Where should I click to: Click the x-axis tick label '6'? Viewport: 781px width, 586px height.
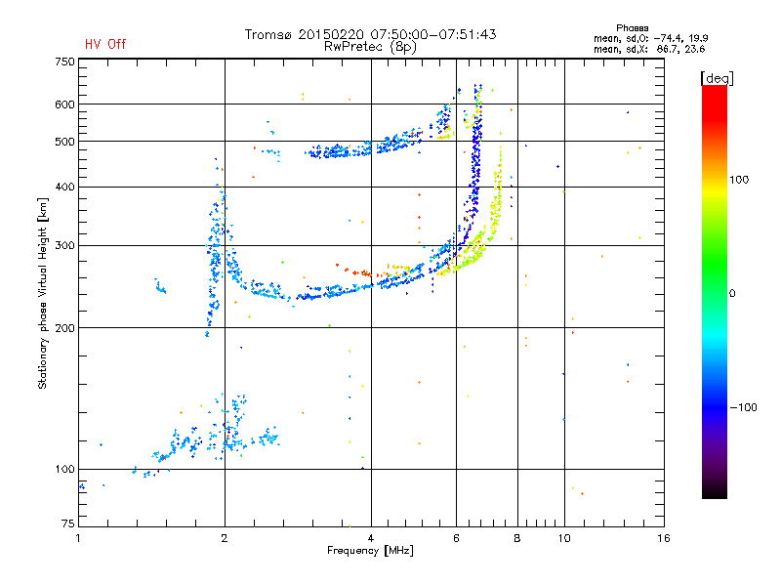tap(456, 538)
